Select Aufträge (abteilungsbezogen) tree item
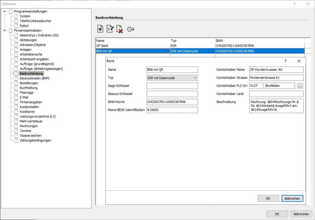 coord(41,69)
